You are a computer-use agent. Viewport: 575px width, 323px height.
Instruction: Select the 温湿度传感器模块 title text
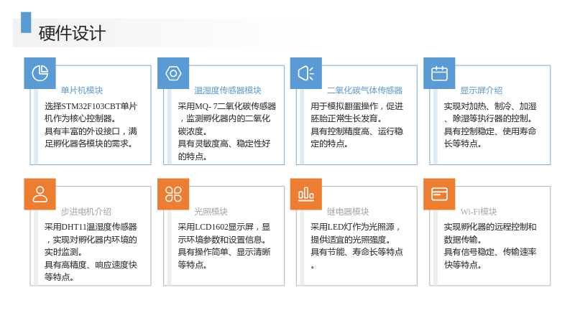click(x=227, y=90)
